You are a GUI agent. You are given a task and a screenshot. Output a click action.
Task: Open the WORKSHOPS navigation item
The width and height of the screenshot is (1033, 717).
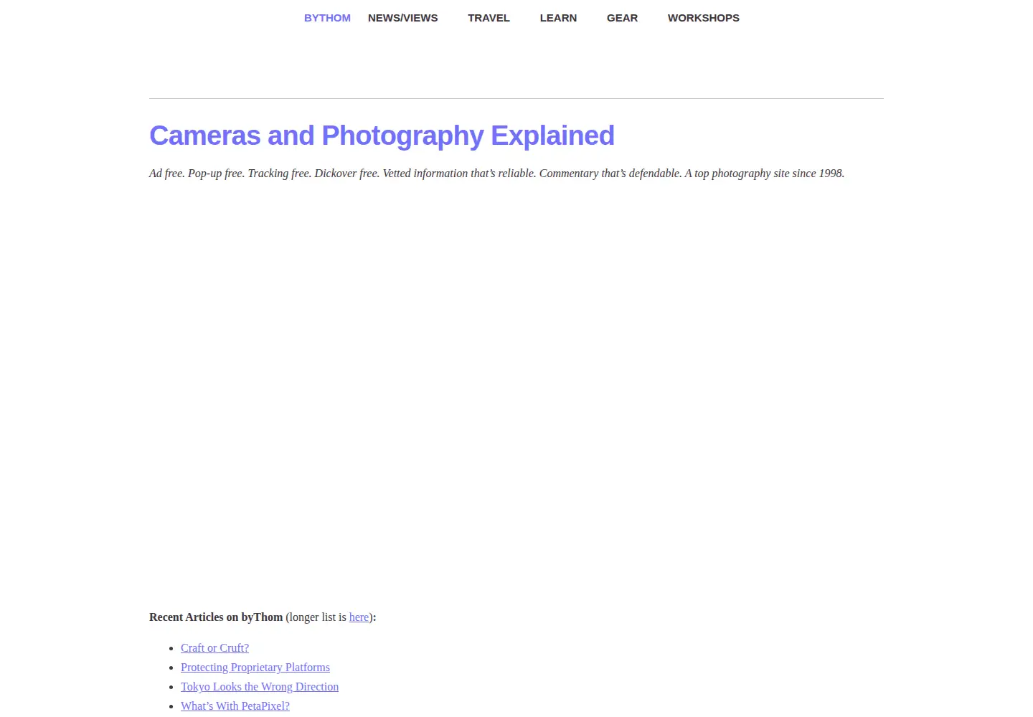pyautogui.click(x=703, y=18)
